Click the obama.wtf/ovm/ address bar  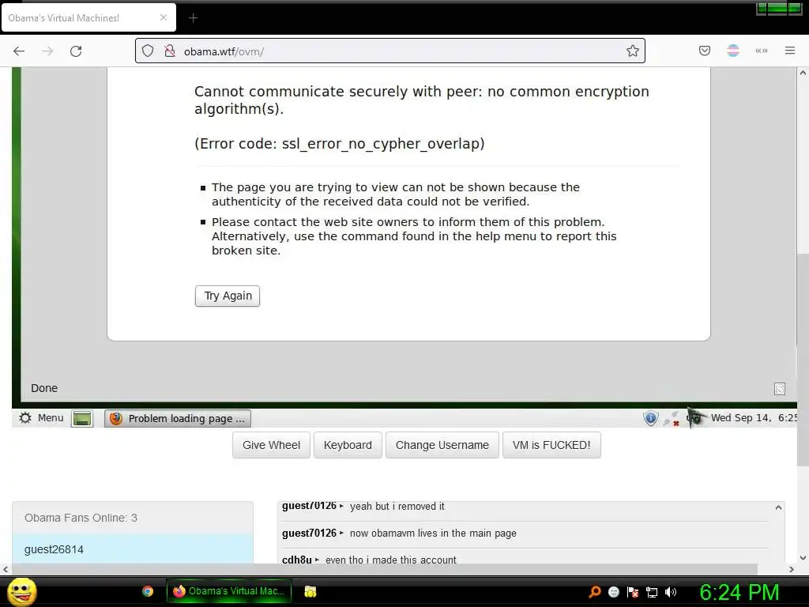(x=390, y=51)
